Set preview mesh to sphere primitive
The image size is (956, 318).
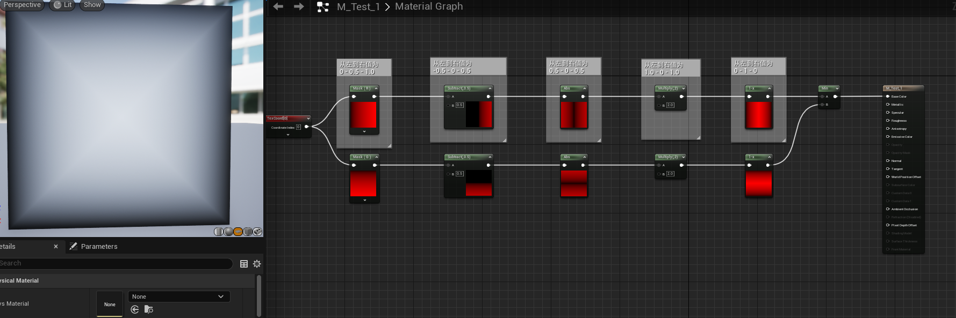[228, 232]
